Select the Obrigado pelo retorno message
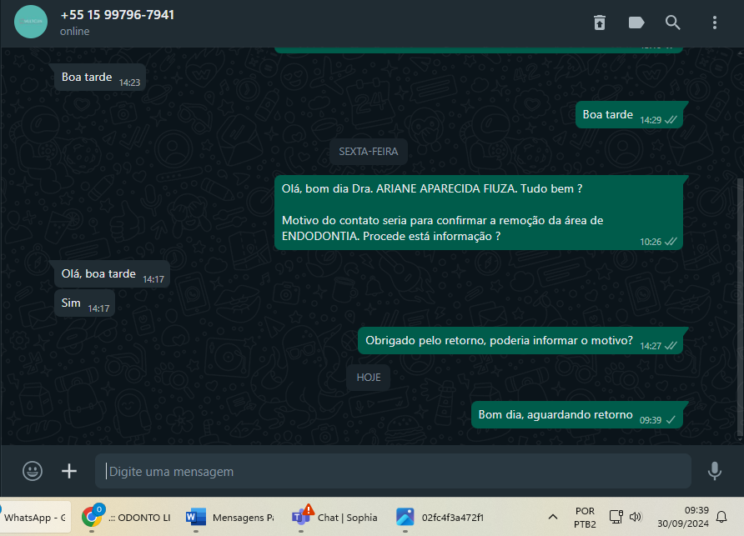 point(520,341)
